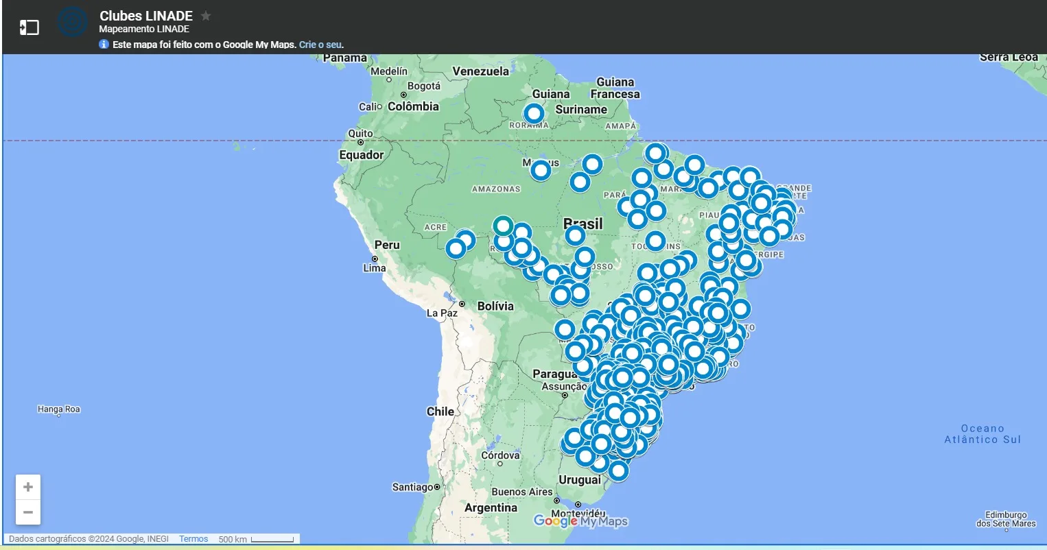Click the westernmost marker near Acre
The width and height of the screenshot is (1047, 550).
[x=456, y=247]
